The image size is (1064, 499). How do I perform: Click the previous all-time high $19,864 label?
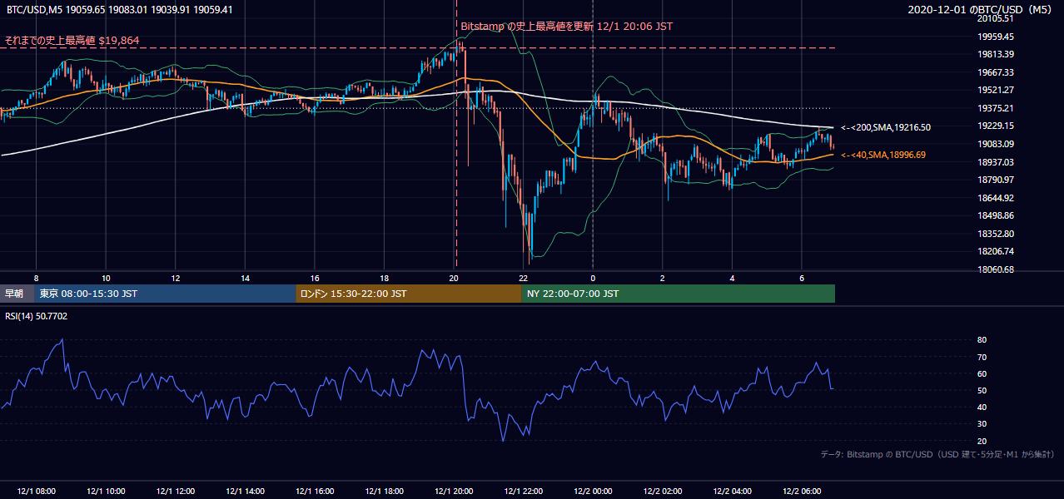(x=72, y=40)
